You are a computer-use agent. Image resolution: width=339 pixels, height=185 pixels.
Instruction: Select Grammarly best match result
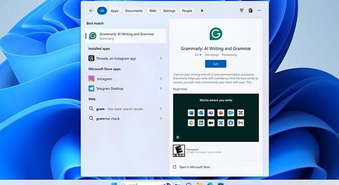coord(126,36)
